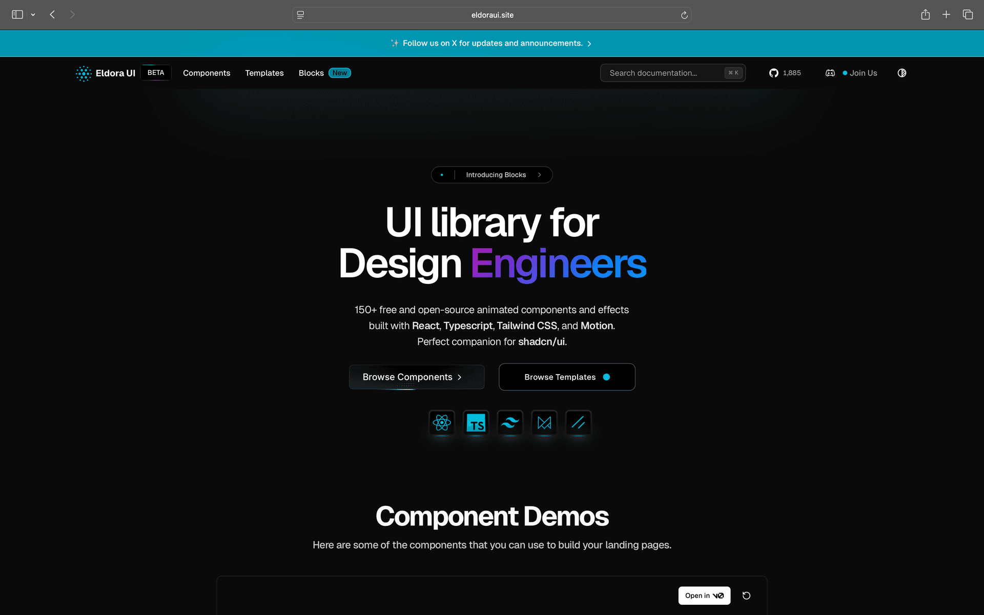Click the TypeScript logo icon

click(476, 423)
